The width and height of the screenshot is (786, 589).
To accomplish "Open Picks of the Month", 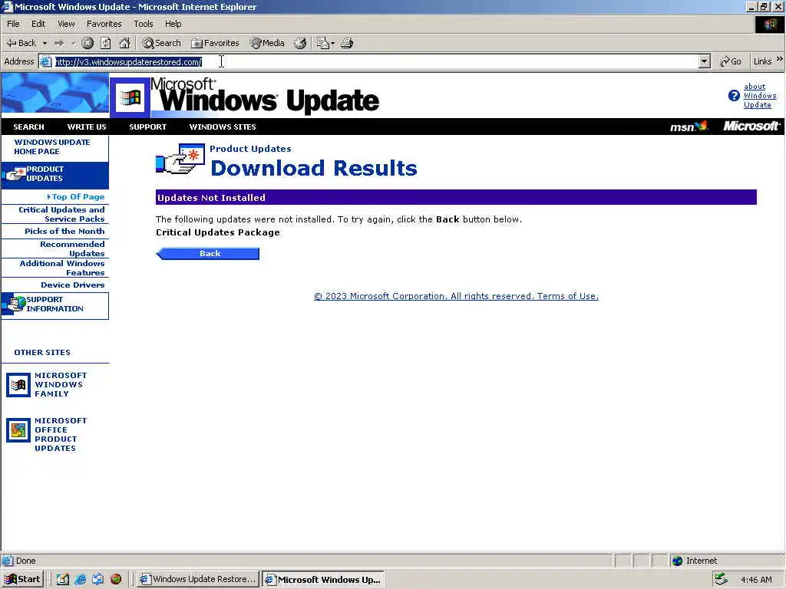I will pyautogui.click(x=64, y=232).
